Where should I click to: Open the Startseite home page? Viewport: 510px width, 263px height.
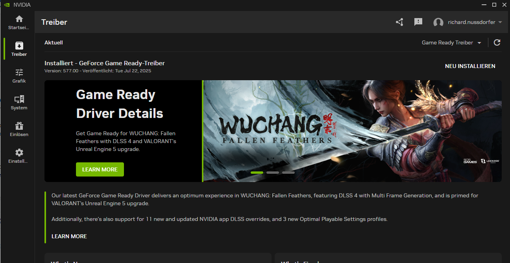click(19, 22)
